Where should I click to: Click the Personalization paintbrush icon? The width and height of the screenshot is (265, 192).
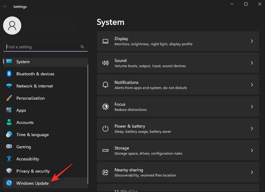pos(9,98)
